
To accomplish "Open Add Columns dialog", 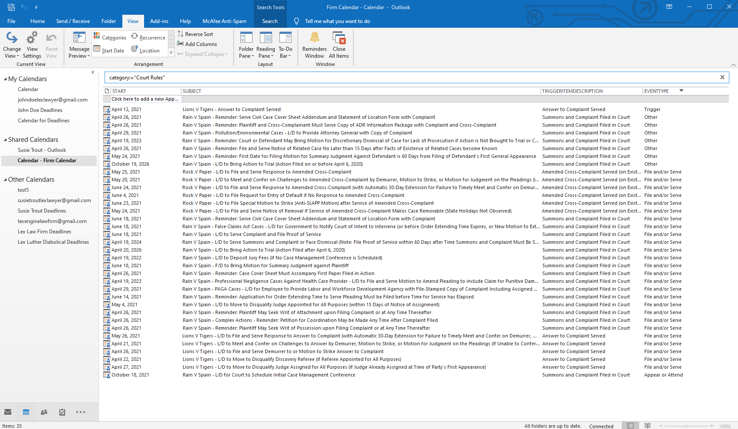I will coord(197,44).
